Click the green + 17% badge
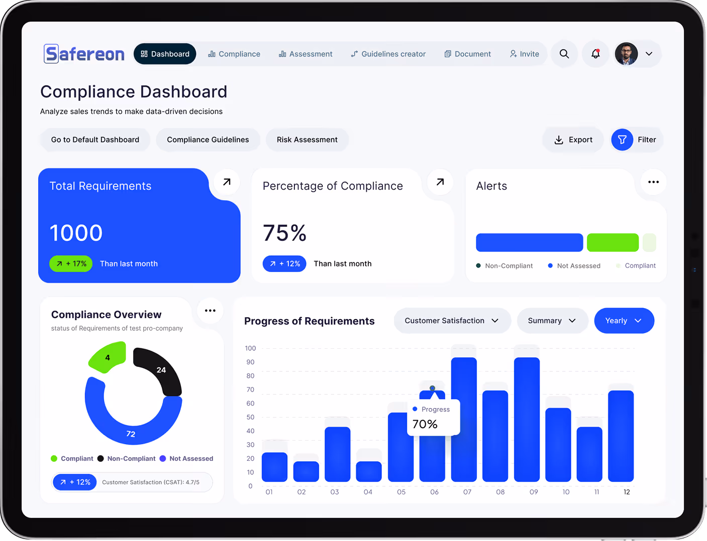The image size is (707, 541). [x=71, y=263]
